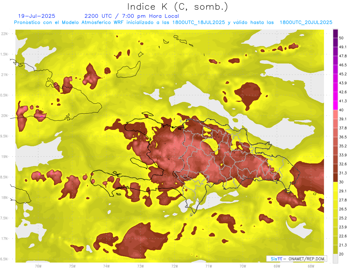Click the colorbar label "45.2"
Screen dimensions: 349x270
tap(343, 74)
